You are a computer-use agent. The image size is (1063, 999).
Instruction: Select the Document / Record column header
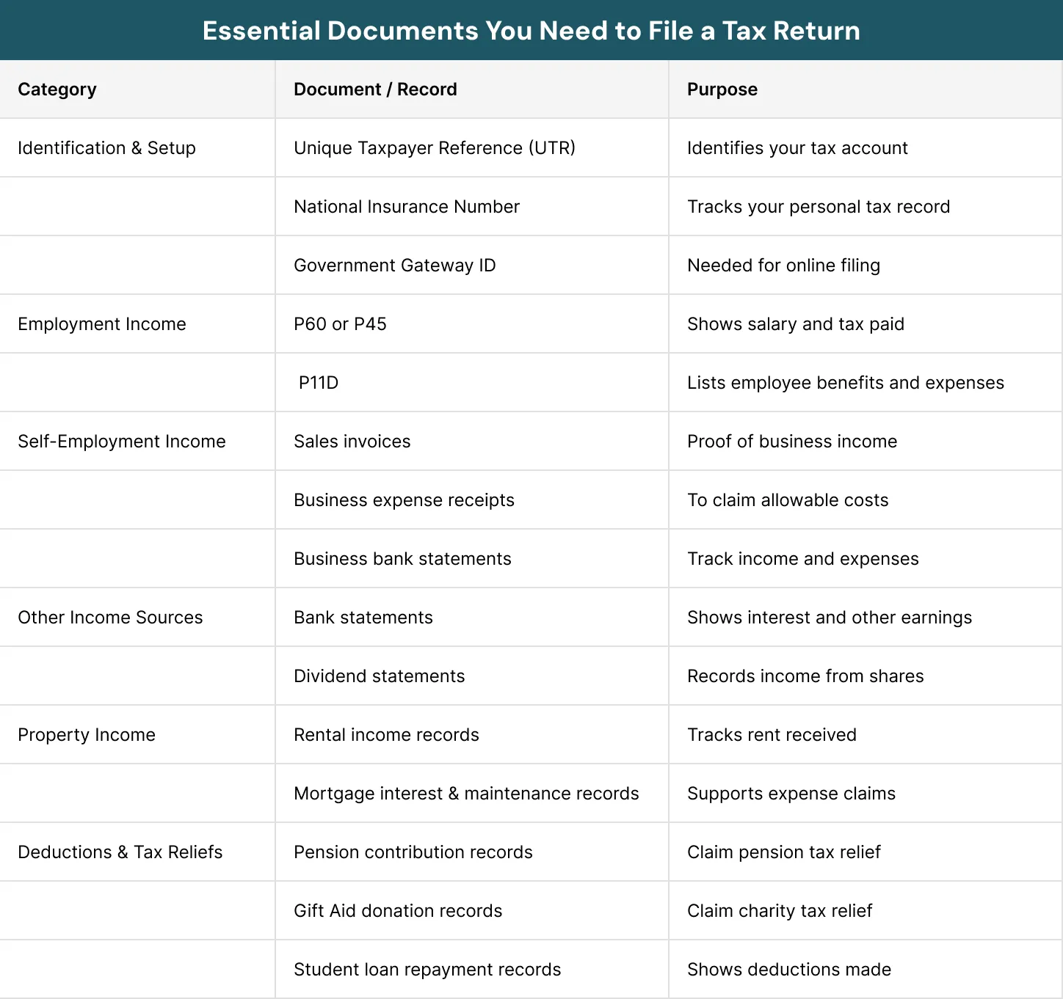[375, 89]
